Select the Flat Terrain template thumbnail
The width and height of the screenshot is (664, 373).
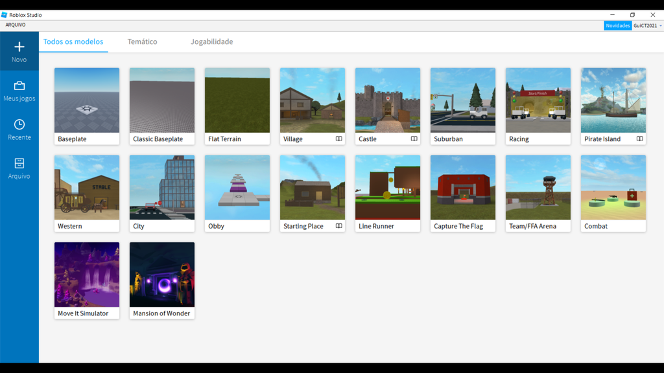pyautogui.click(x=237, y=100)
